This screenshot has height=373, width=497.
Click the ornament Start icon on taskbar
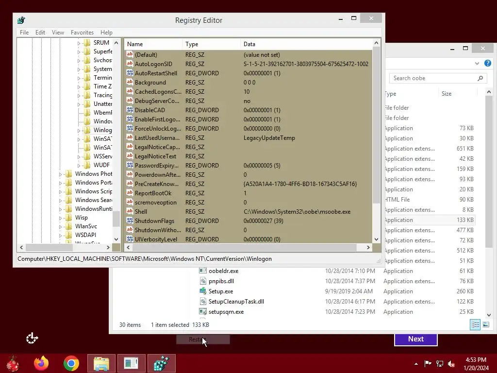tap(13, 363)
